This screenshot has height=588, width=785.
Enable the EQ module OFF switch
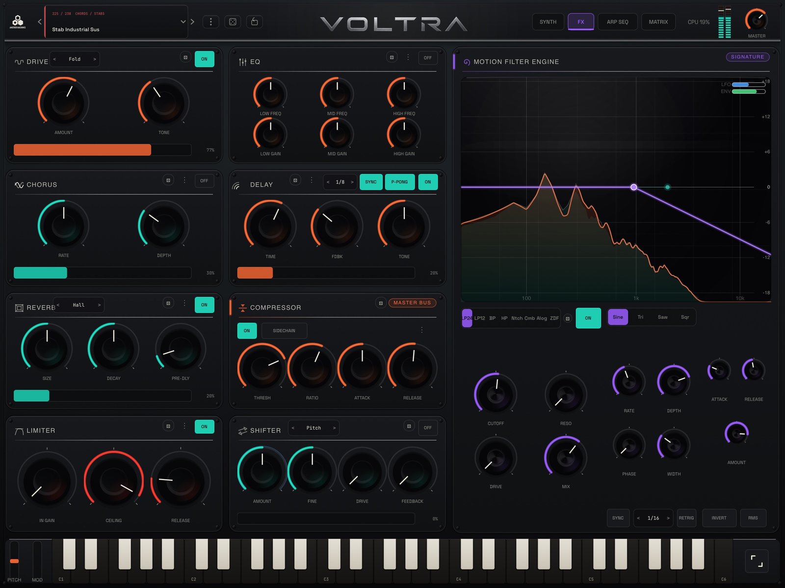tap(428, 58)
